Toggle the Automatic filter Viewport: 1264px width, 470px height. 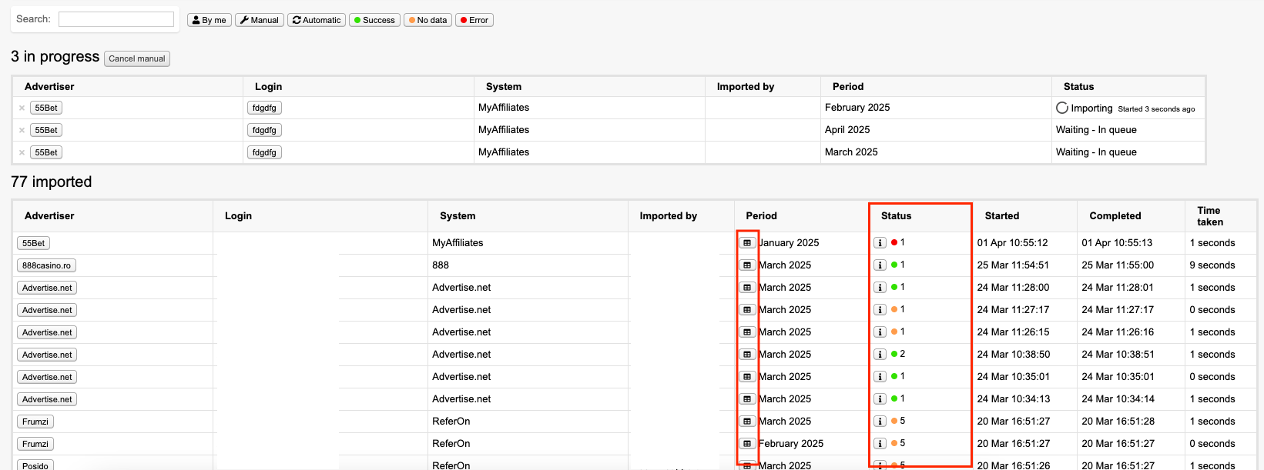pos(317,20)
